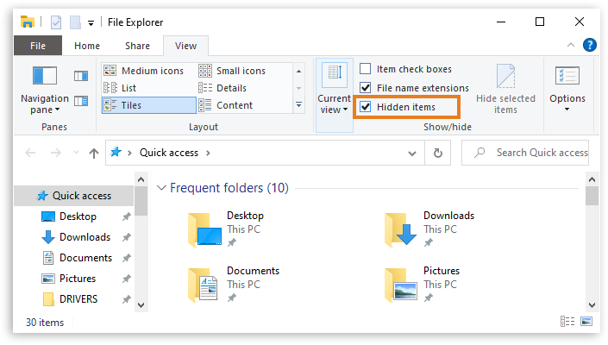Open the Downloads folder tile
Screen dimensions: 608x345
coord(431,228)
